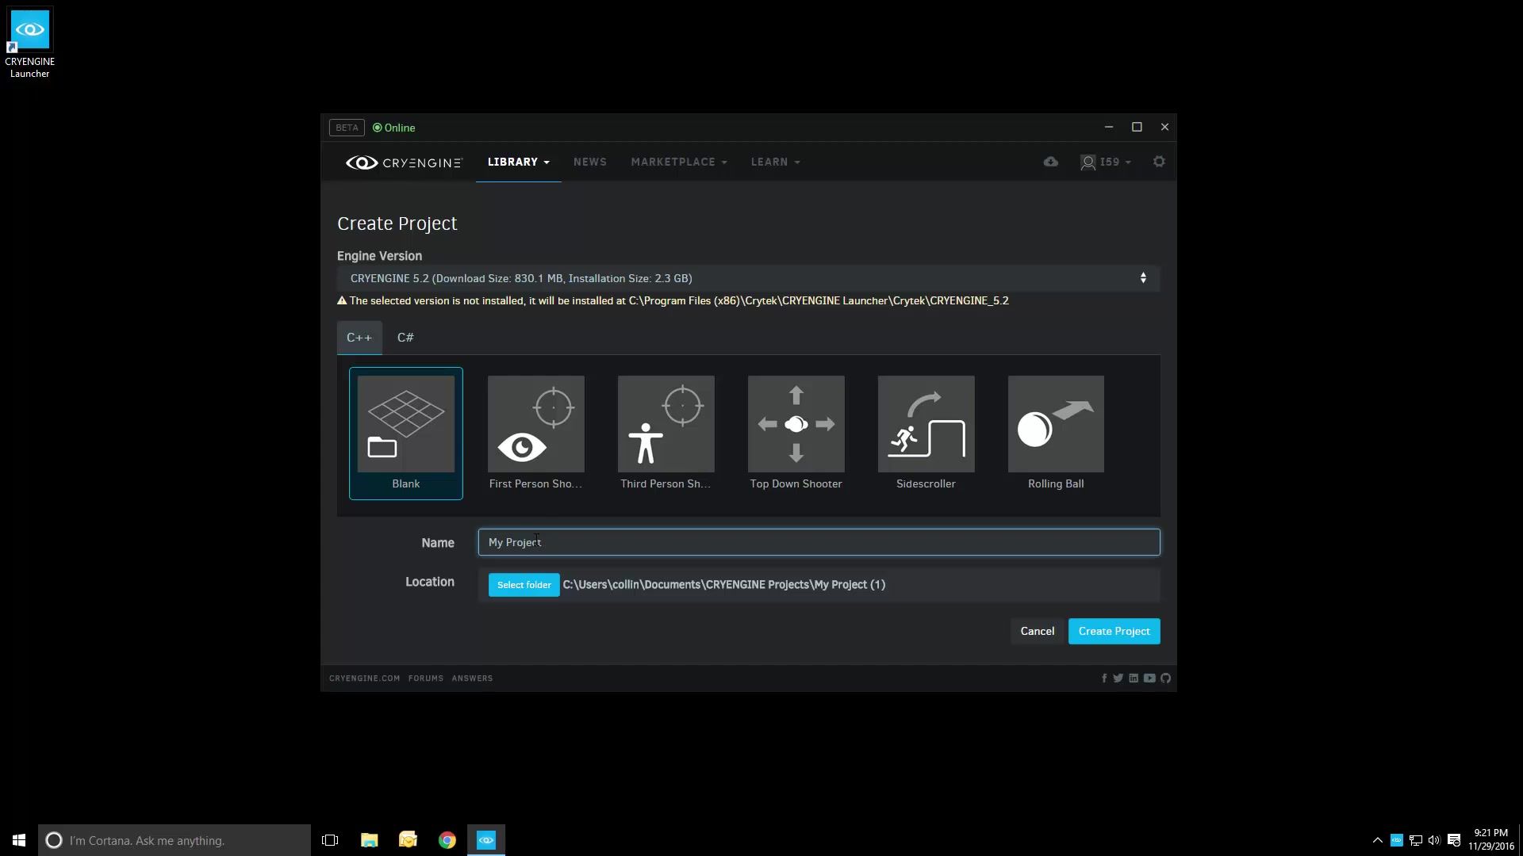Open File Explorer from the taskbar
Image resolution: width=1523 pixels, height=856 pixels.
(x=369, y=840)
